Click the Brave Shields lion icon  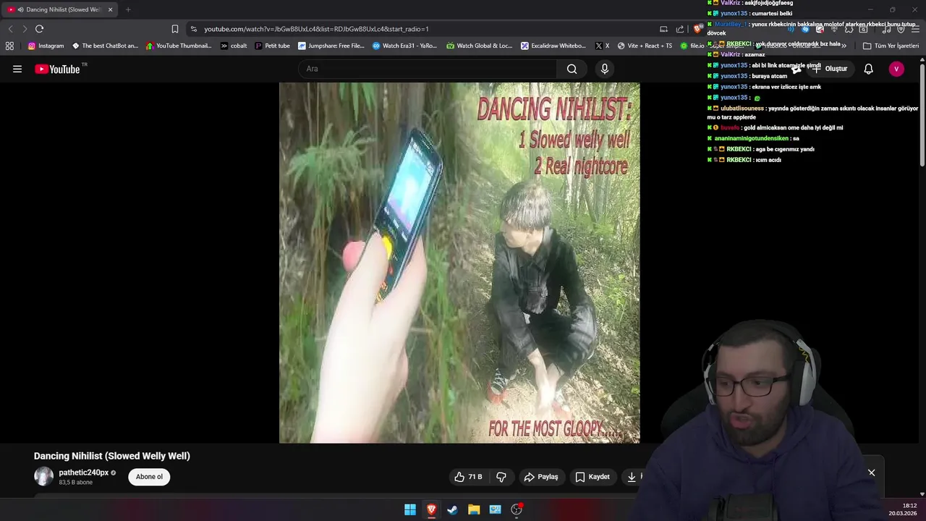pos(697,29)
